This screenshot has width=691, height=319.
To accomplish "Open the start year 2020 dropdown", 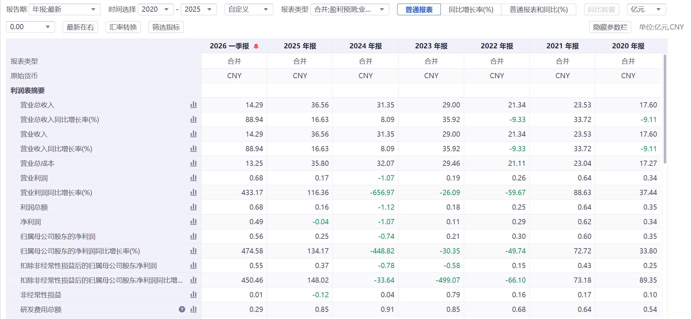I will tap(156, 9).
